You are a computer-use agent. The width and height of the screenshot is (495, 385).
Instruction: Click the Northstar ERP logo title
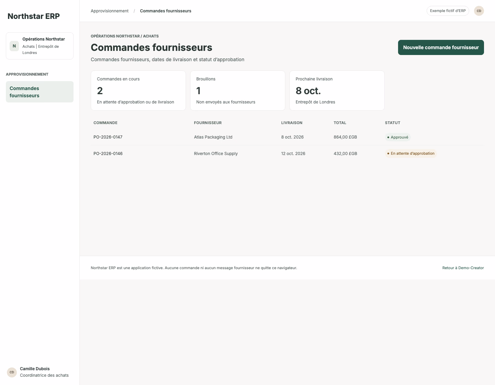(x=34, y=16)
